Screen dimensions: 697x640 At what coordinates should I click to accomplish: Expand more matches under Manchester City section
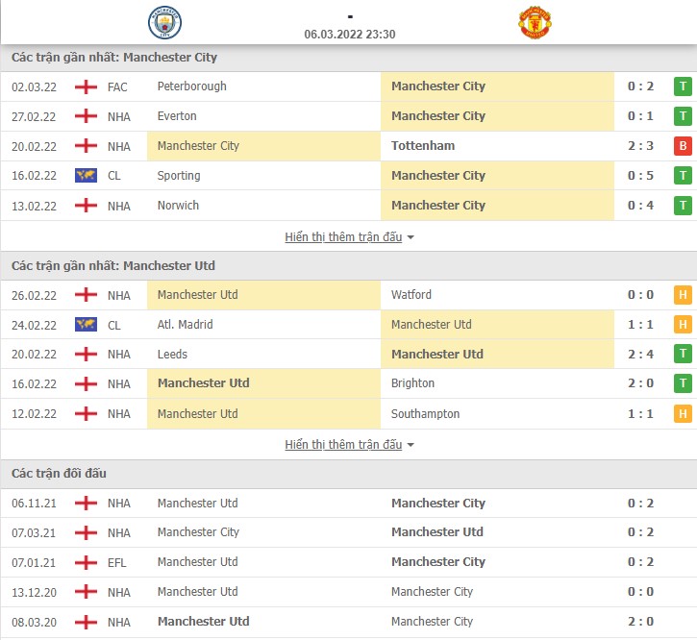click(x=343, y=237)
